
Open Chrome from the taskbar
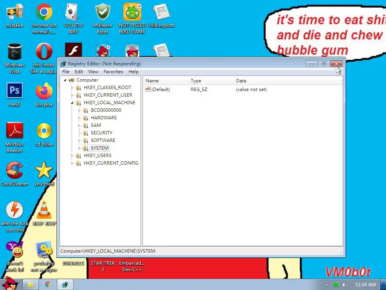coord(48,285)
